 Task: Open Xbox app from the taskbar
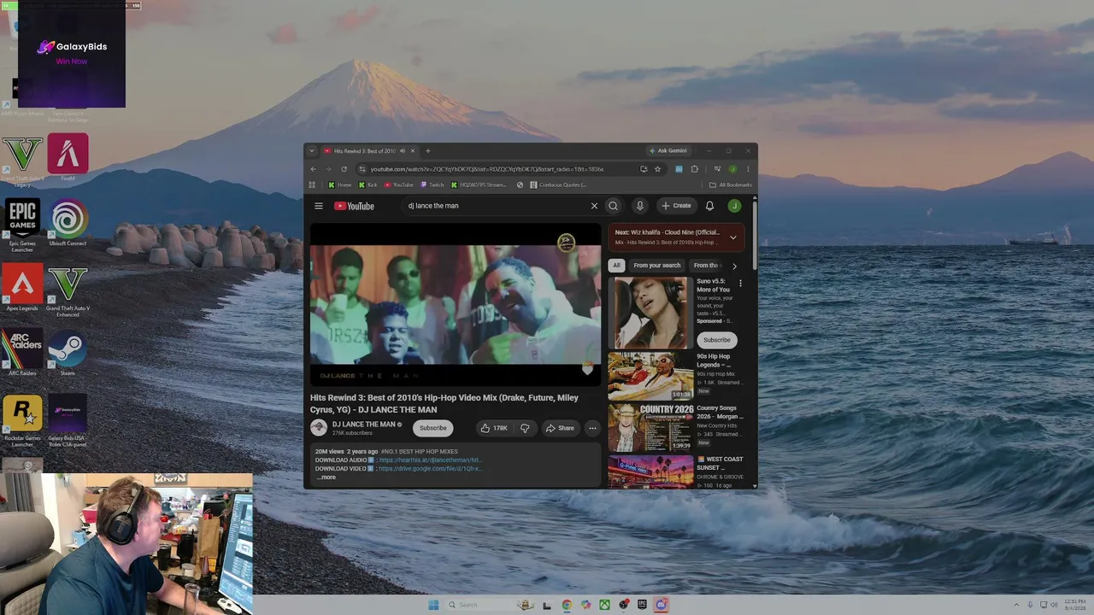click(x=604, y=605)
